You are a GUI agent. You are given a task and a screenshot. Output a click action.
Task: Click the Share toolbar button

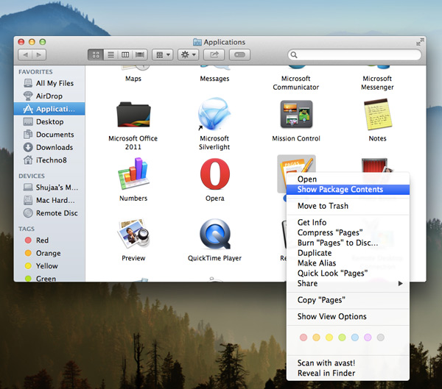(x=214, y=55)
